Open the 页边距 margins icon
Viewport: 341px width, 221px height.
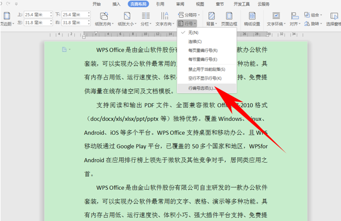(7, 16)
